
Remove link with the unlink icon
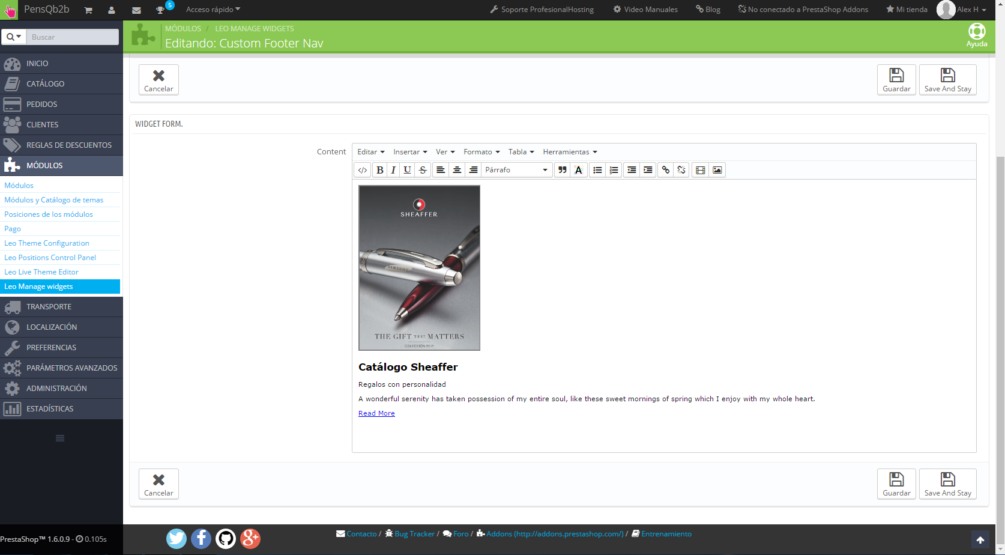point(681,170)
